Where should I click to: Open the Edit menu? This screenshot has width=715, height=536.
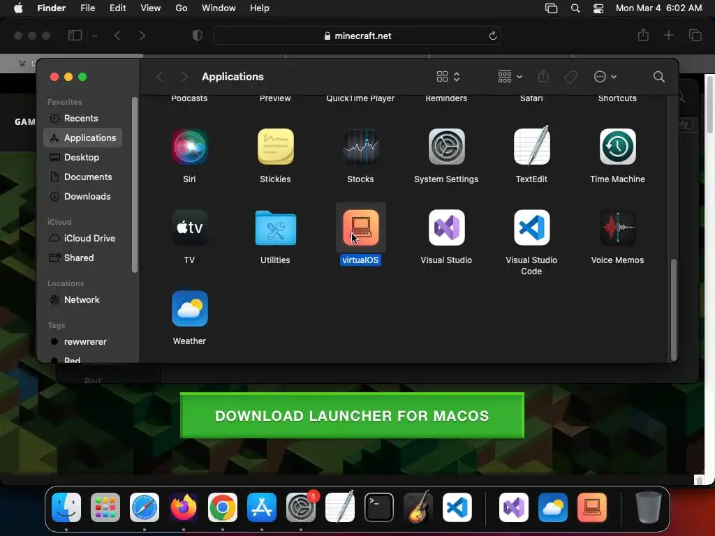pyautogui.click(x=117, y=8)
